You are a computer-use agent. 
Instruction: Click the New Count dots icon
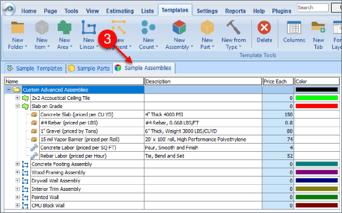point(148,27)
